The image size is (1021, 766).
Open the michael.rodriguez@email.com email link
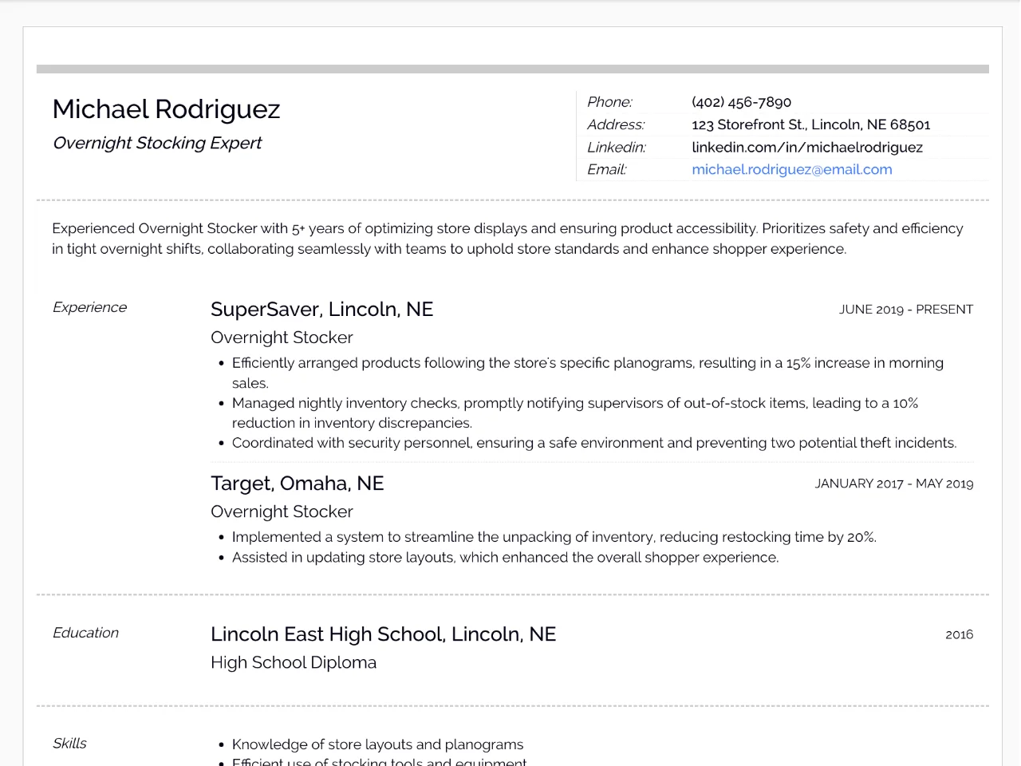coord(791,169)
